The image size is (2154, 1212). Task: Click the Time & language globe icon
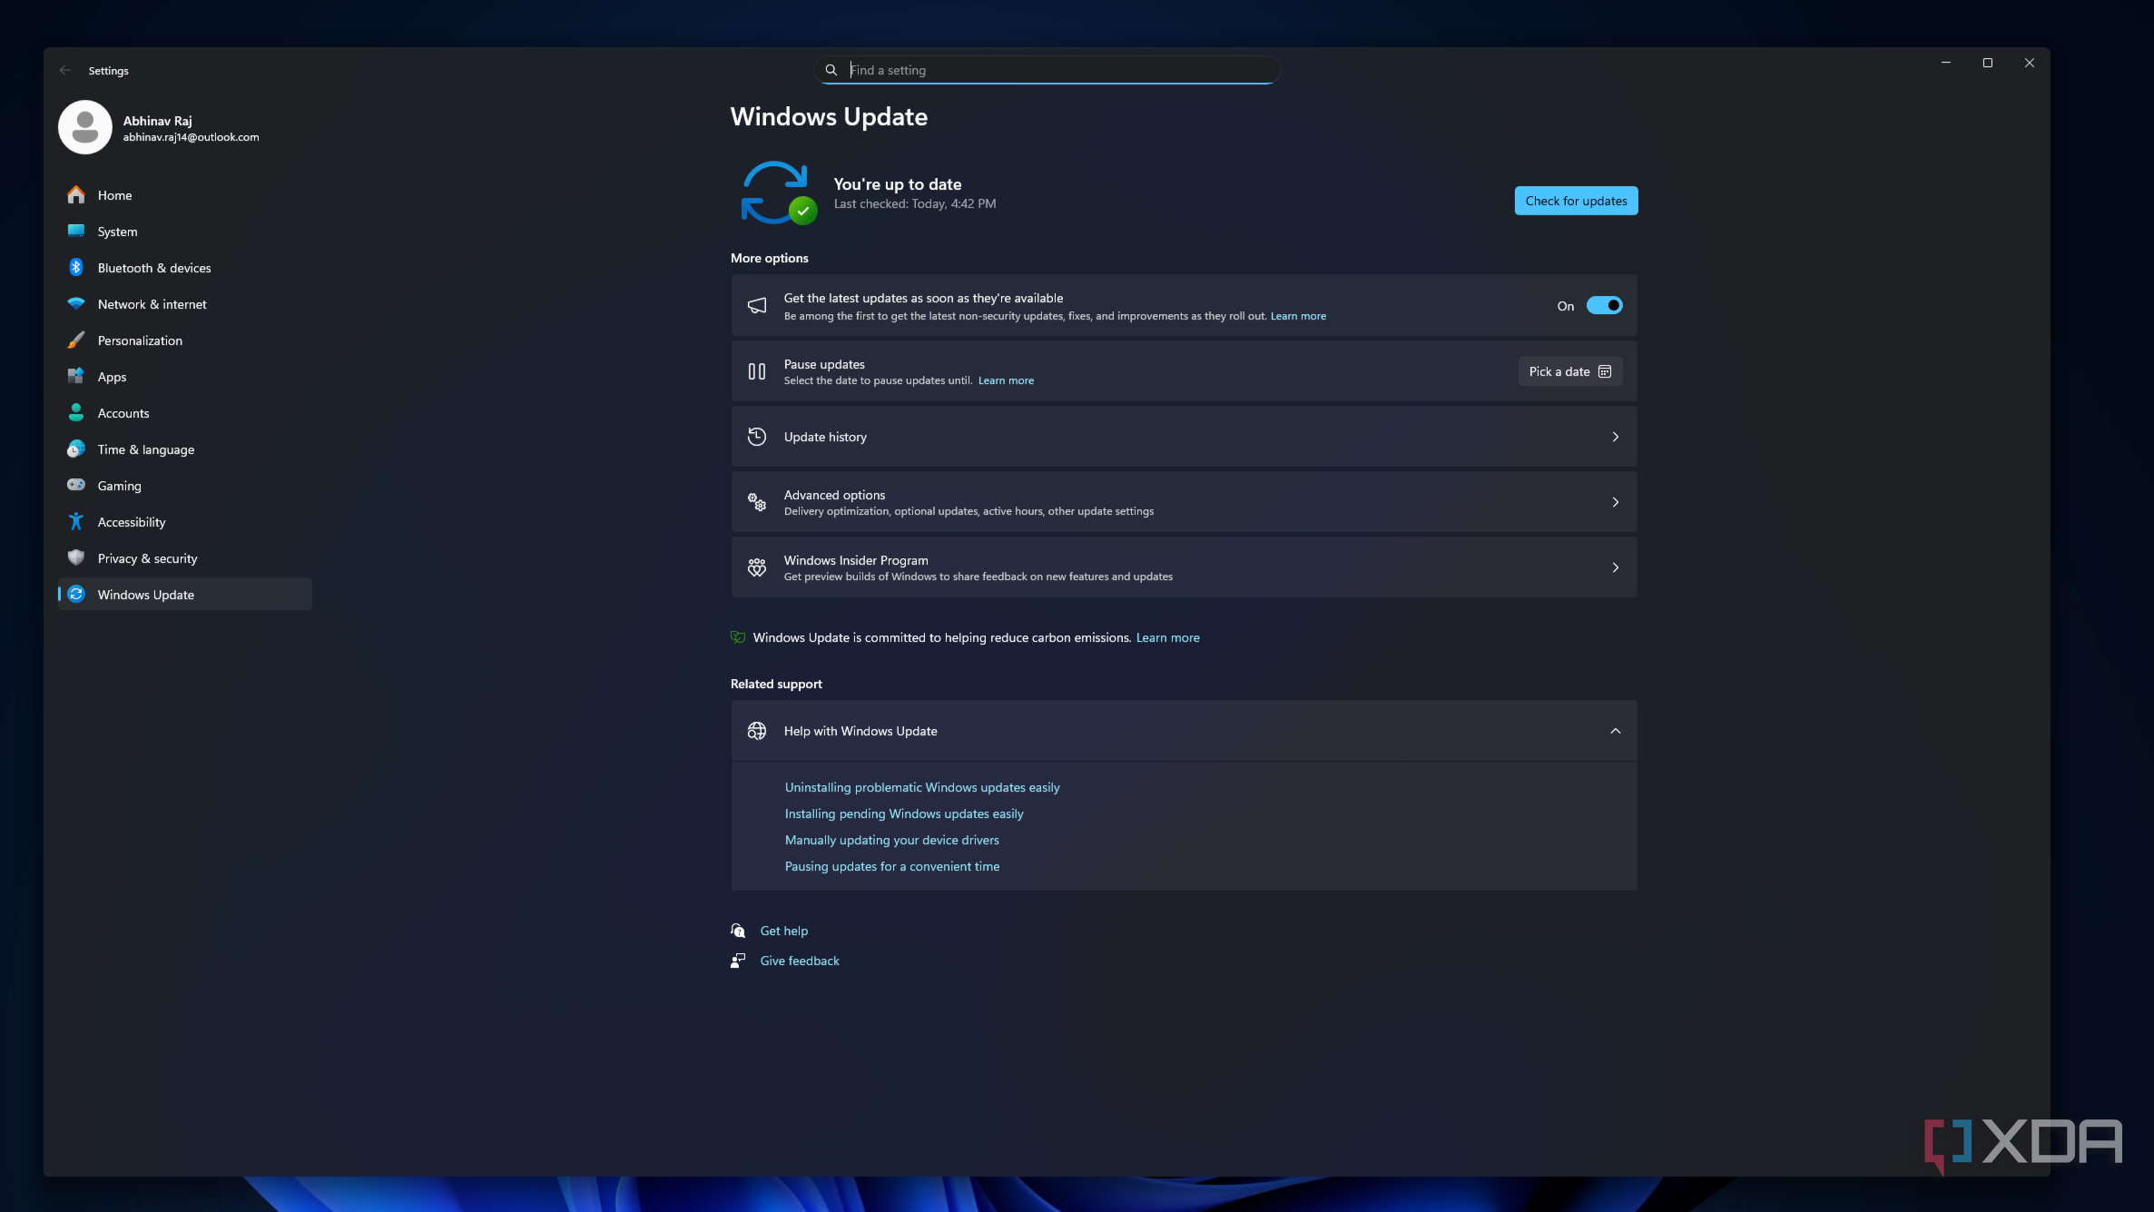(76, 449)
